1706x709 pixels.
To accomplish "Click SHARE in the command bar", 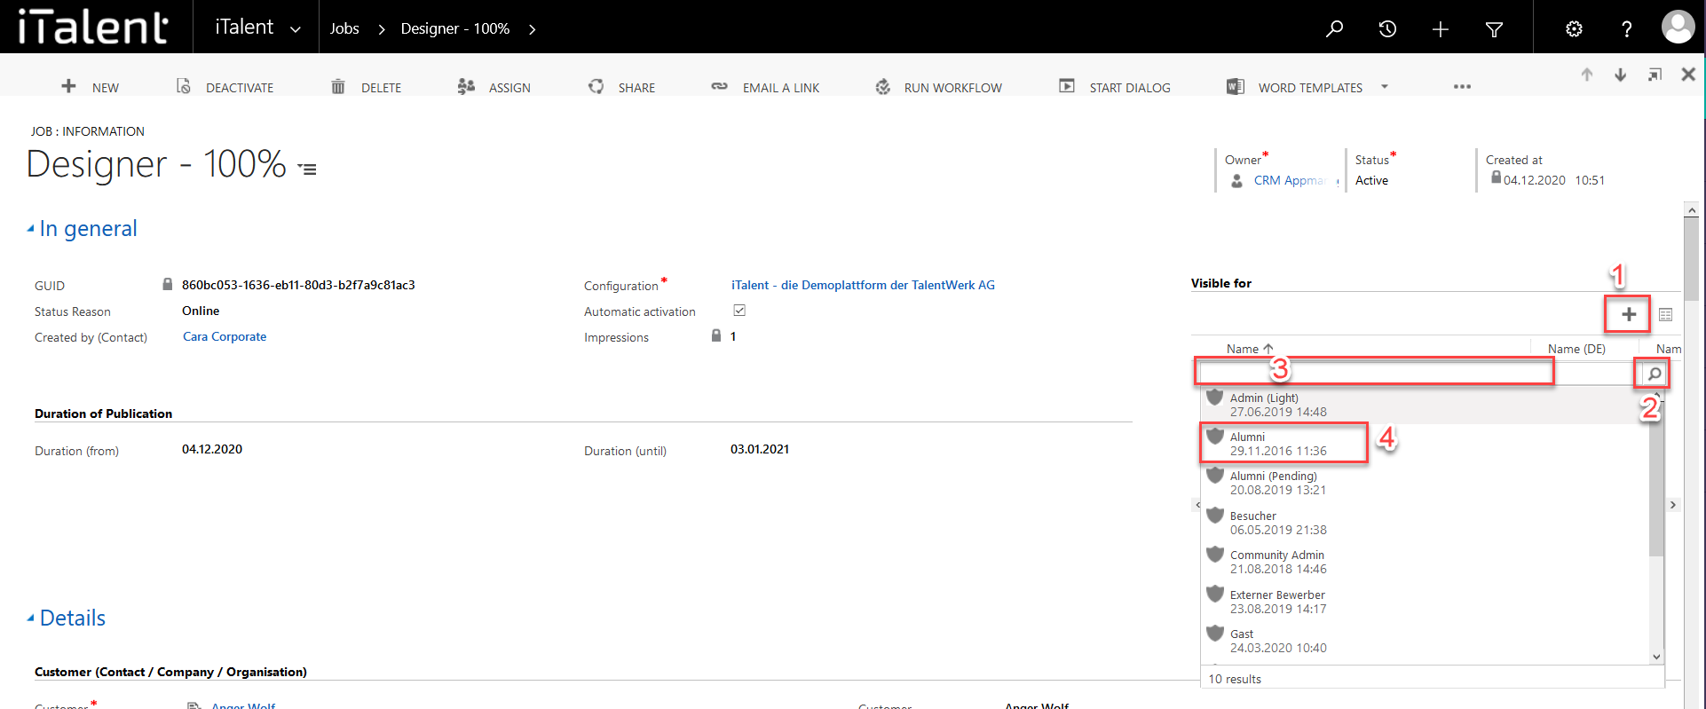I will 621,87.
